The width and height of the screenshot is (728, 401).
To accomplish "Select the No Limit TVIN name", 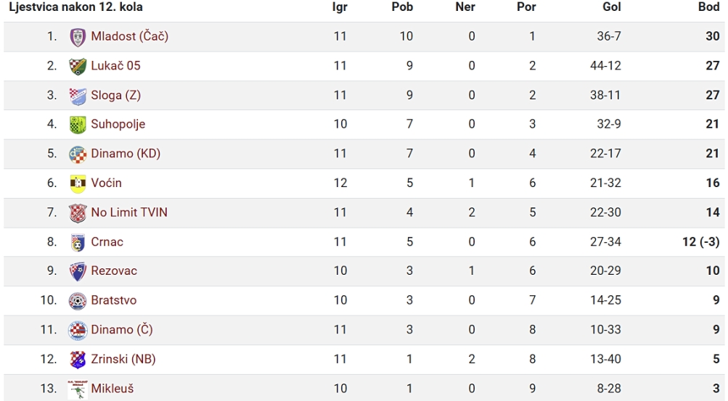I will coord(129,212).
